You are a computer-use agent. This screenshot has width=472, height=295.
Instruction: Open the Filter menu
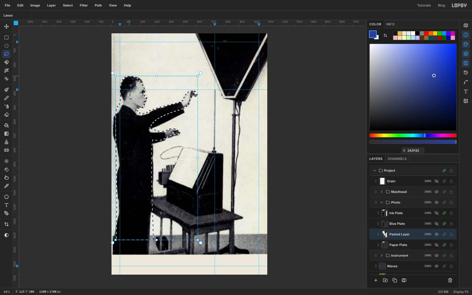point(84,5)
